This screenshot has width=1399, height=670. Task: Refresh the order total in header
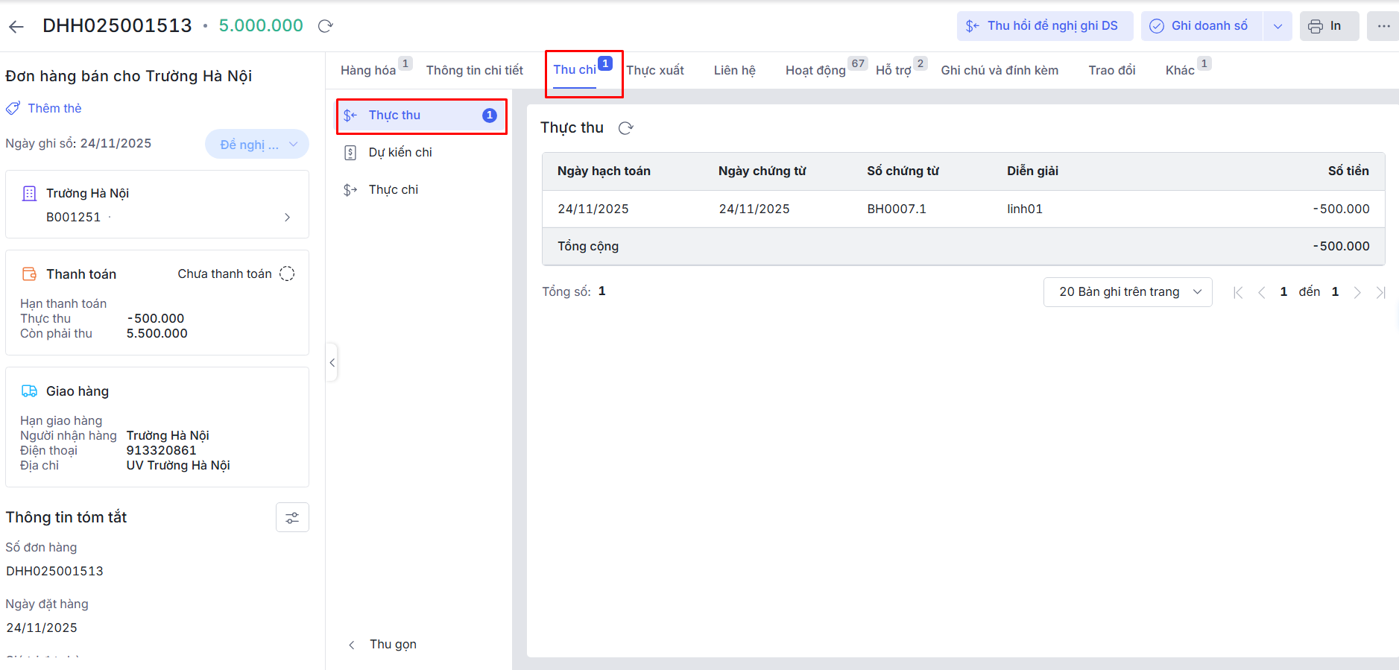coord(325,26)
